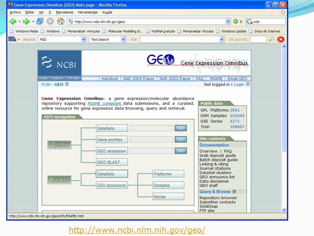The width and height of the screenshot is (314, 236).
Task: Click the SITE MAP NCBI link
Action: click(x=73, y=78)
